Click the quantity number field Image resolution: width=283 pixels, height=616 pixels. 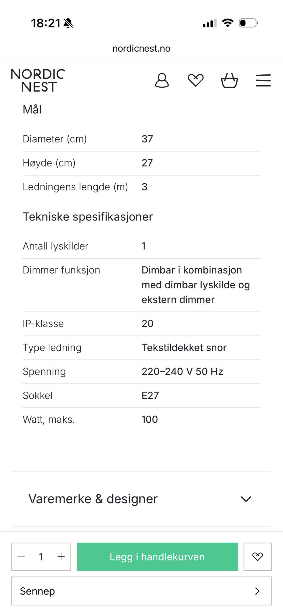click(x=41, y=557)
